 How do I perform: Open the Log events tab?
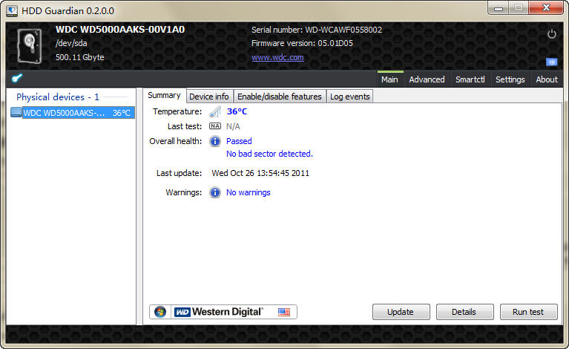click(349, 97)
